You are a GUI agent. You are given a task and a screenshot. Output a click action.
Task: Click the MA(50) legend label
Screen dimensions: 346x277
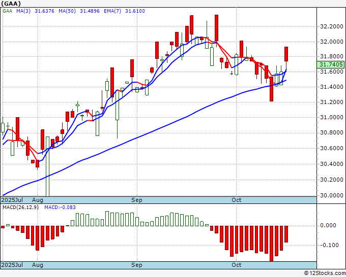pos(67,11)
